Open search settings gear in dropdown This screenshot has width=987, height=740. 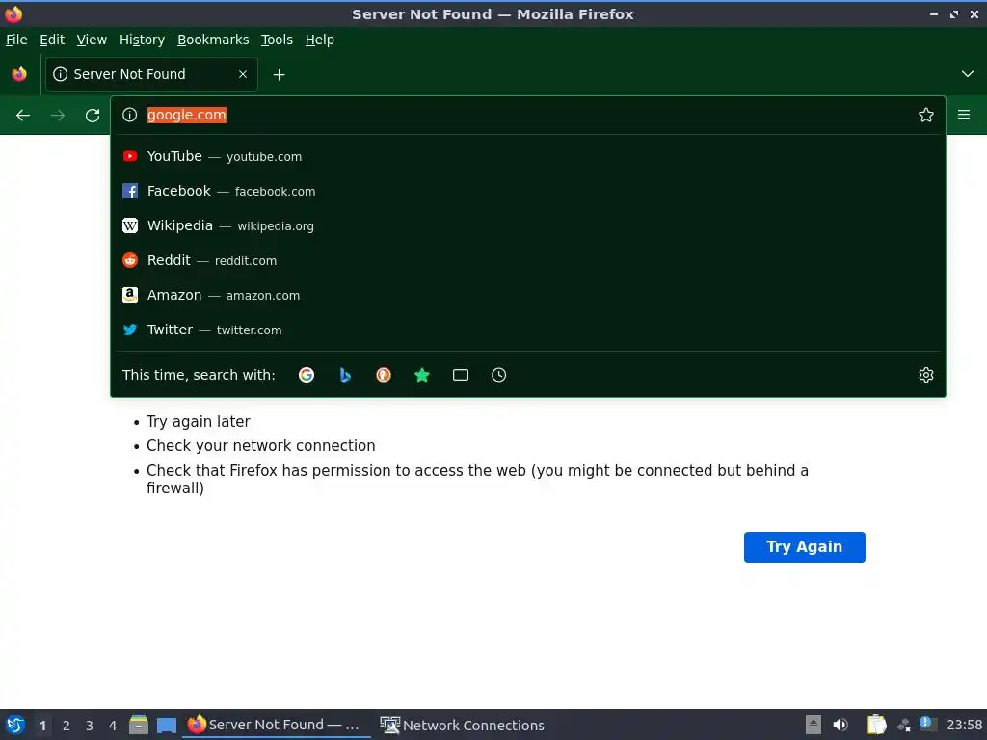(x=926, y=375)
